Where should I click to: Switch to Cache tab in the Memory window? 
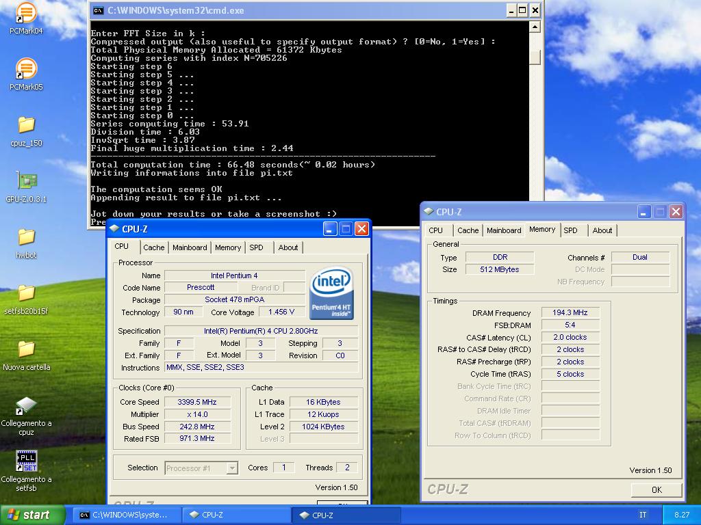[x=468, y=230]
